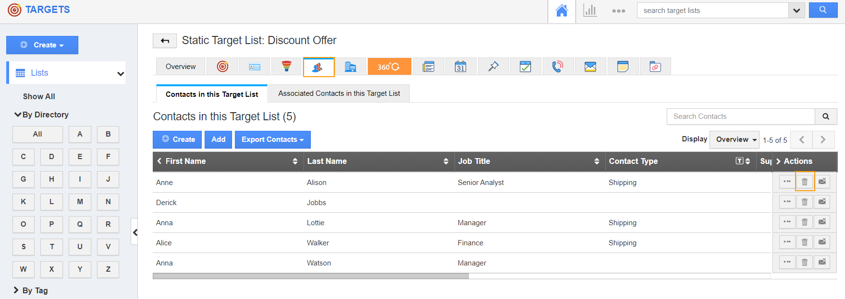Sort by the First Name column
The height and width of the screenshot is (299, 845).
(x=295, y=161)
